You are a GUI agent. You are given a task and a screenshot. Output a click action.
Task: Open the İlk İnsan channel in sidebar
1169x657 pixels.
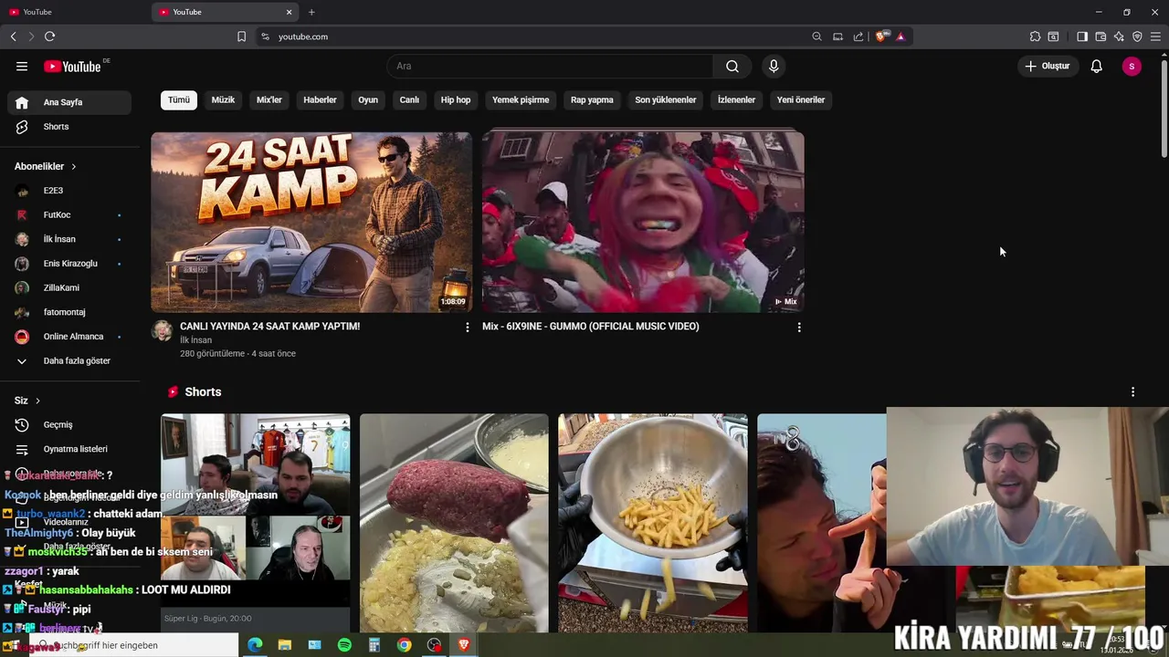69,239
